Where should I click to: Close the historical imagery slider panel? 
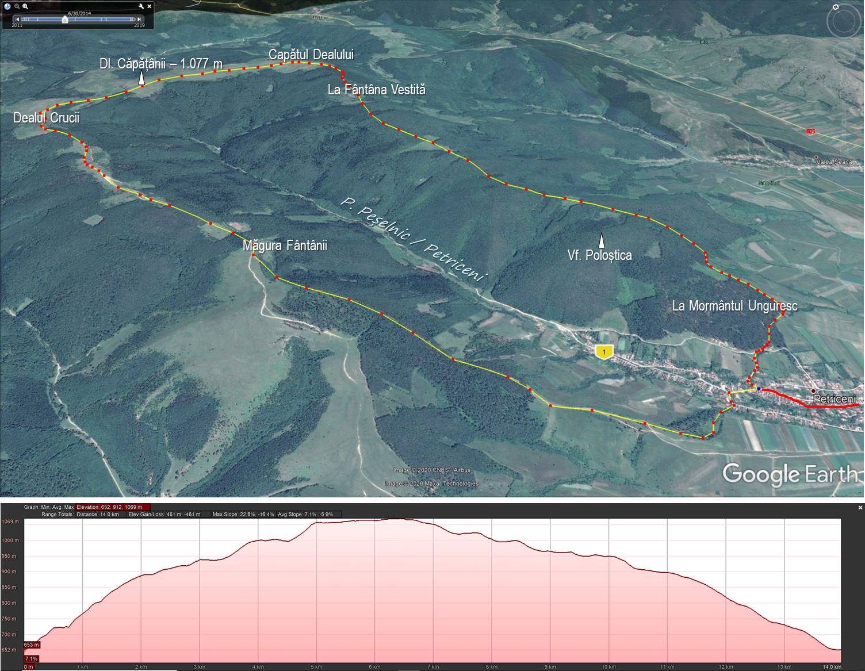click(x=150, y=6)
